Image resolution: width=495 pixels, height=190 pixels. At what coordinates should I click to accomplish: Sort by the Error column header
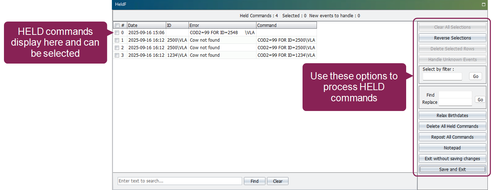click(222, 26)
